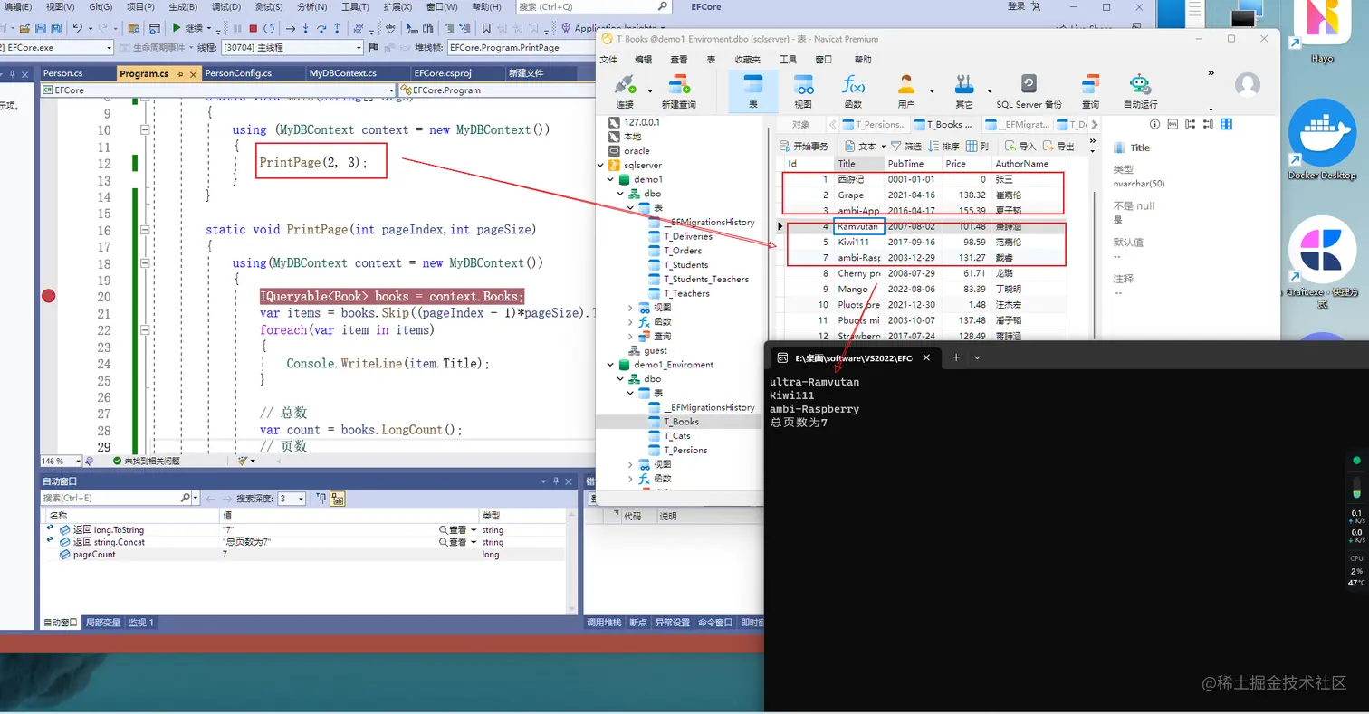Image resolution: width=1369 pixels, height=714 pixels.
Task: Collapse the PrintPage method on line 15
Action: click(144, 230)
